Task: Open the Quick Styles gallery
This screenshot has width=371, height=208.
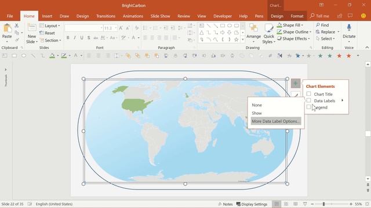Action: tap(269, 34)
